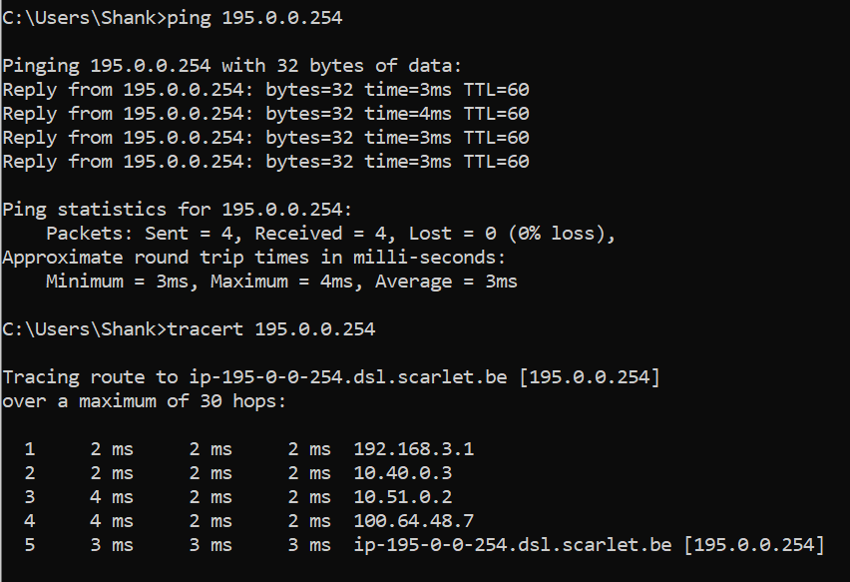850x582 pixels.
Task: Click hop 4 address 100.64.48.7
Action: pyautogui.click(x=414, y=521)
